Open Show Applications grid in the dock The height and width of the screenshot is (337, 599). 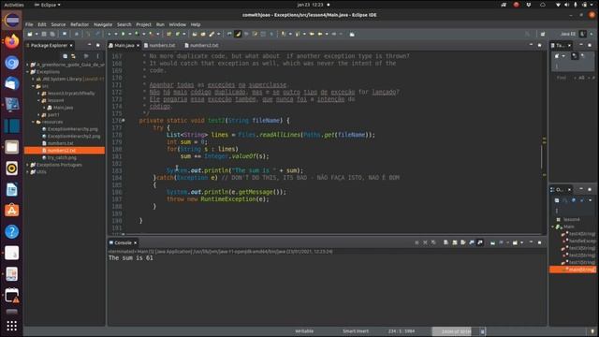click(x=12, y=326)
